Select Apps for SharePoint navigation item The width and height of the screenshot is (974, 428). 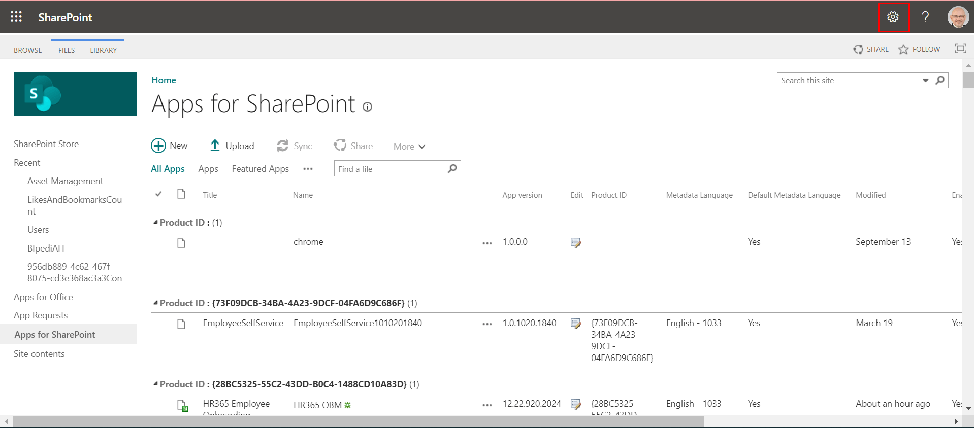pyautogui.click(x=69, y=334)
